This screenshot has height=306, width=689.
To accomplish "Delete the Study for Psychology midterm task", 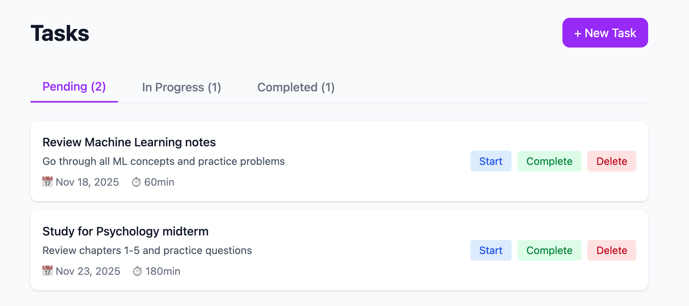I will 611,250.
